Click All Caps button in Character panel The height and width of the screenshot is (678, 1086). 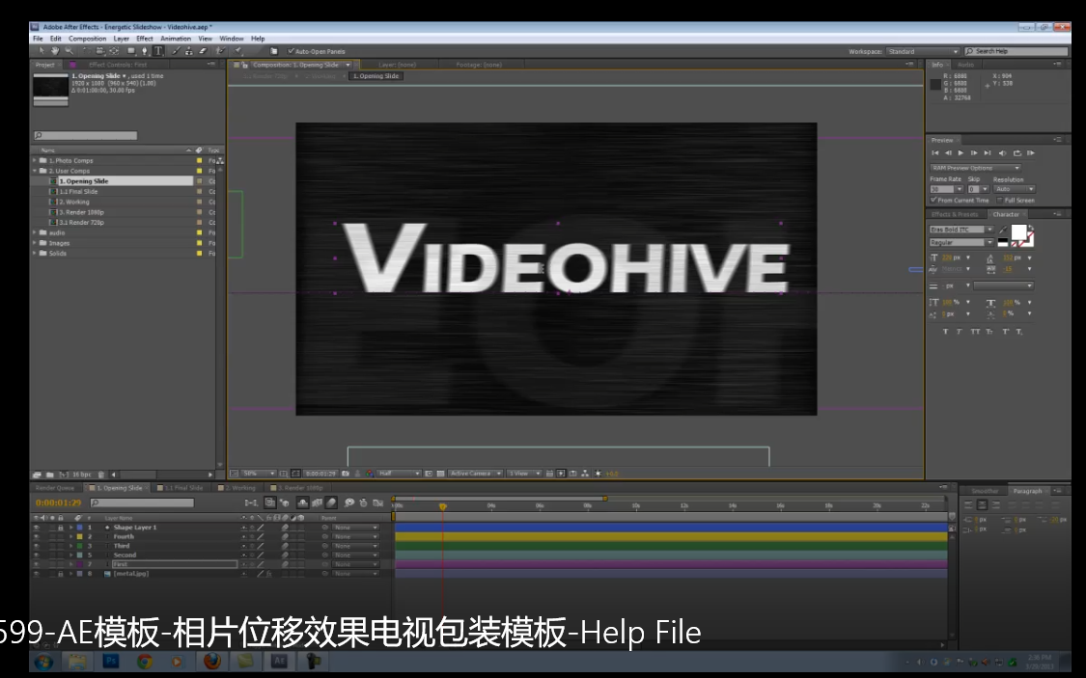pyautogui.click(x=975, y=332)
